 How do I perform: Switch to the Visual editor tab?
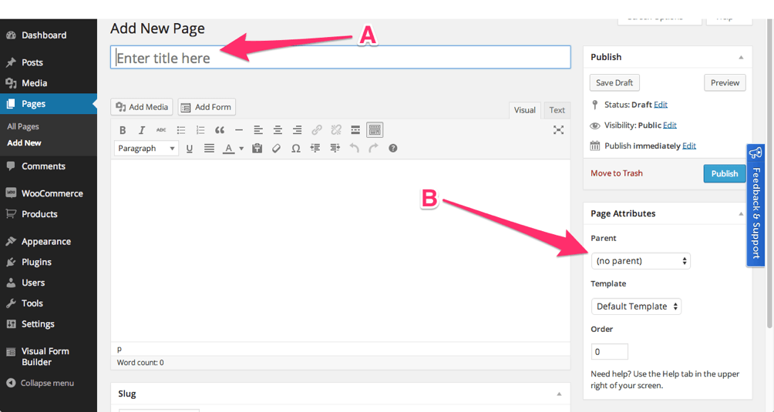525,110
